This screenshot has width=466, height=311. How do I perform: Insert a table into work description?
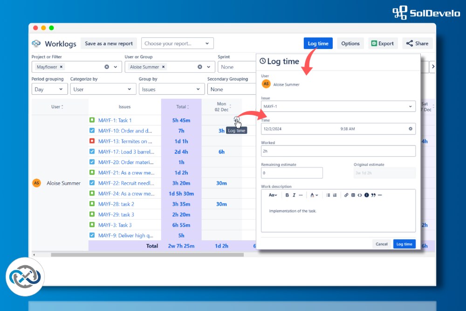(353, 195)
